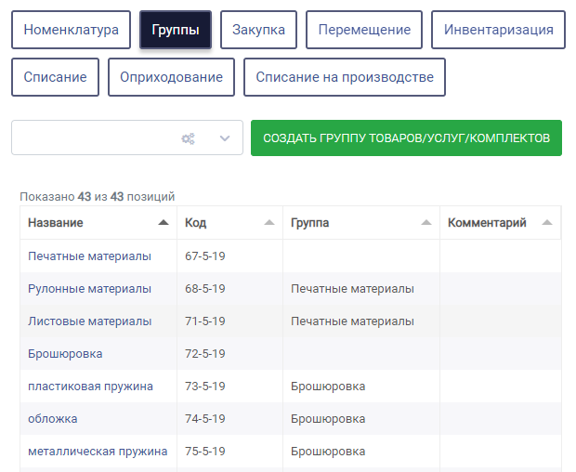This screenshot has height=472, width=576.
Task: Open the Печатные материалы group link
Action: click(x=89, y=256)
